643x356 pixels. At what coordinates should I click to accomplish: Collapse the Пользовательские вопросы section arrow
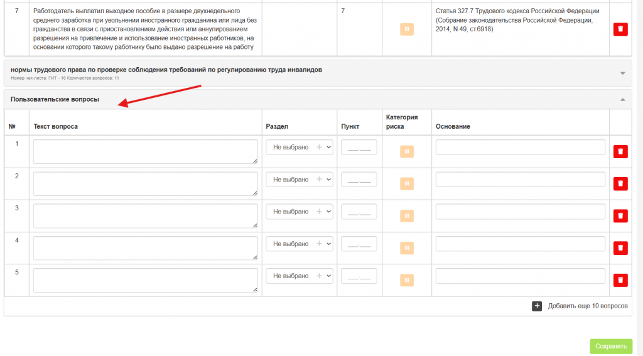(x=622, y=99)
